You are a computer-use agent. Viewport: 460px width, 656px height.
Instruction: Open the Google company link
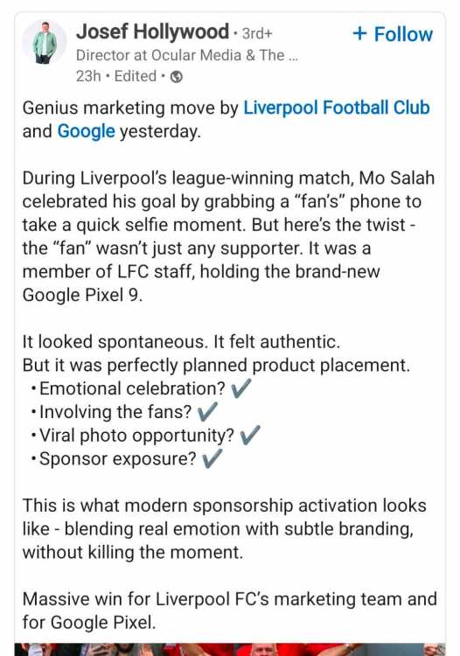pyautogui.click(x=87, y=131)
